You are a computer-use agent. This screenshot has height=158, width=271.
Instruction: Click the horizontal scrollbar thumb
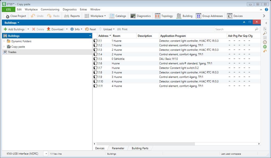click(145, 144)
